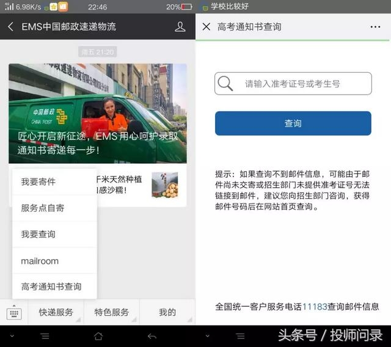Collapse right navigation bar with down chevron

click(x=207, y=336)
